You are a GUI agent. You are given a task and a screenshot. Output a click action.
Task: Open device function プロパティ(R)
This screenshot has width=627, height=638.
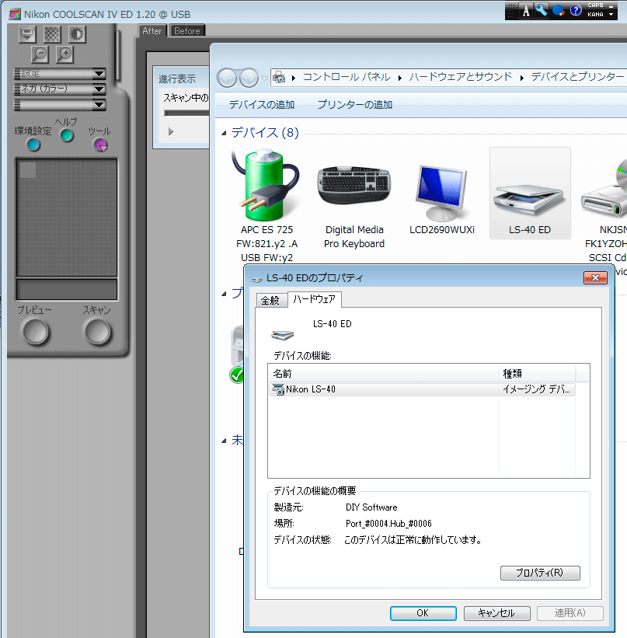pyautogui.click(x=540, y=573)
